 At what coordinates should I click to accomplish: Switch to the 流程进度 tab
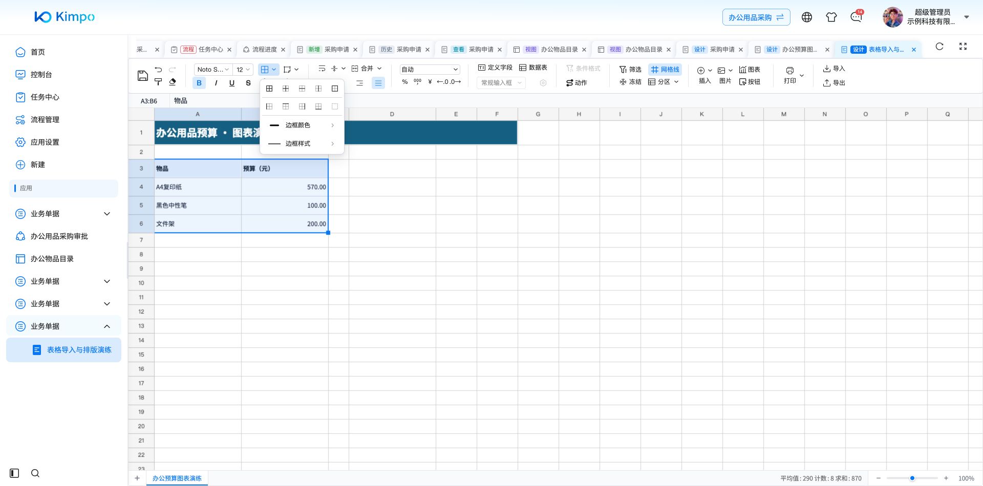264,50
